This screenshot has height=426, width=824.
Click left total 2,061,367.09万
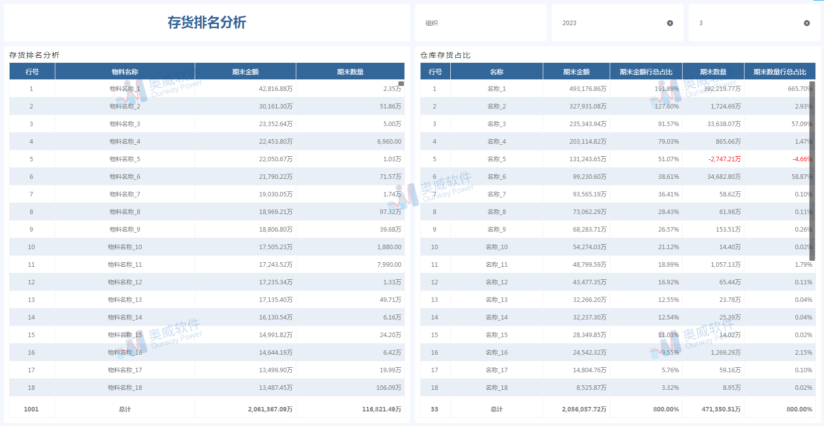270,409
